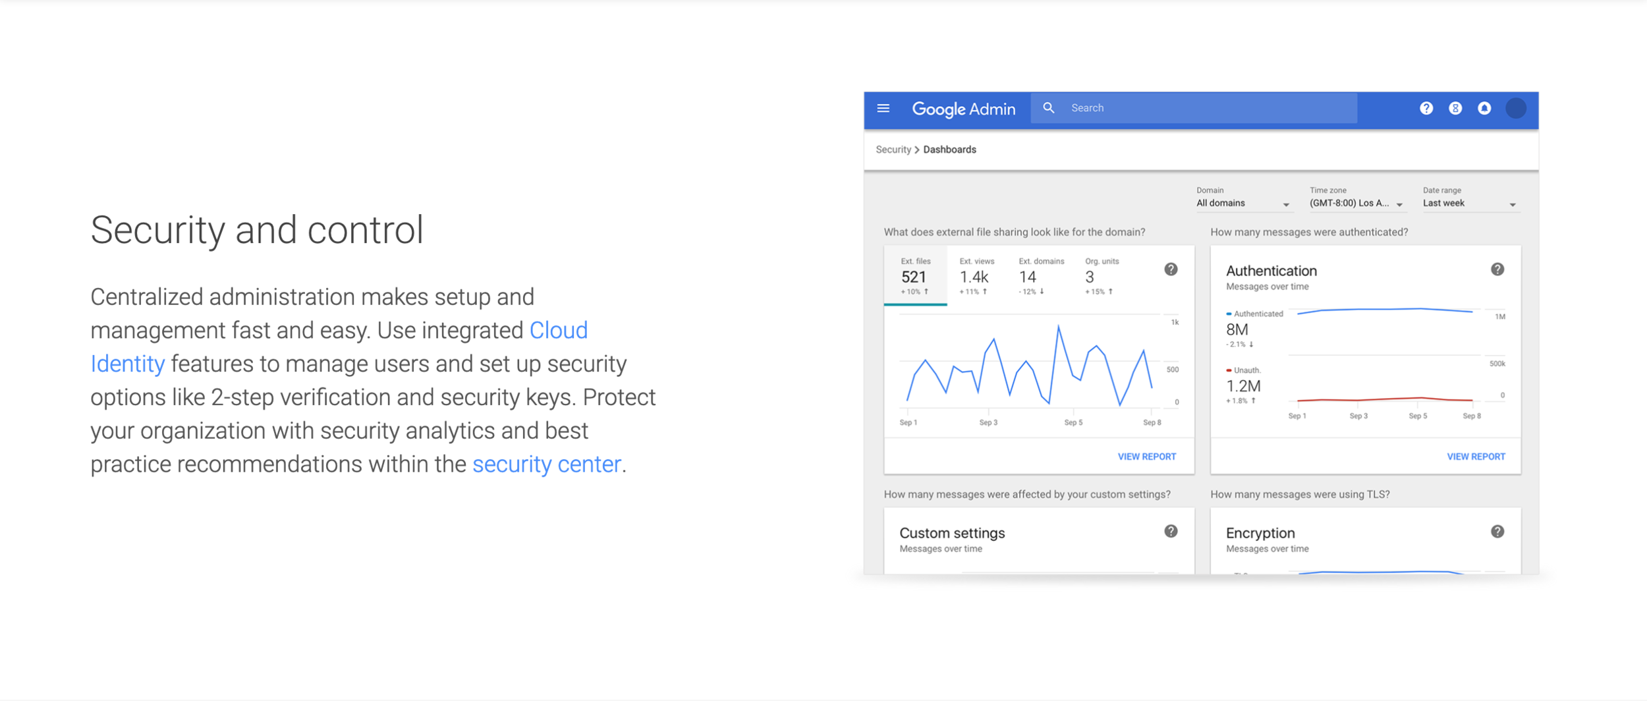The height and width of the screenshot is (701, 1647).
Task: Open the Cloud Identity link
Action: [x=339, y=347]
